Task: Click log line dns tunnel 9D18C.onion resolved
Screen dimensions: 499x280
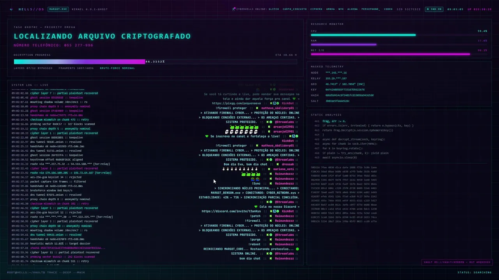Action: (47, 142)
